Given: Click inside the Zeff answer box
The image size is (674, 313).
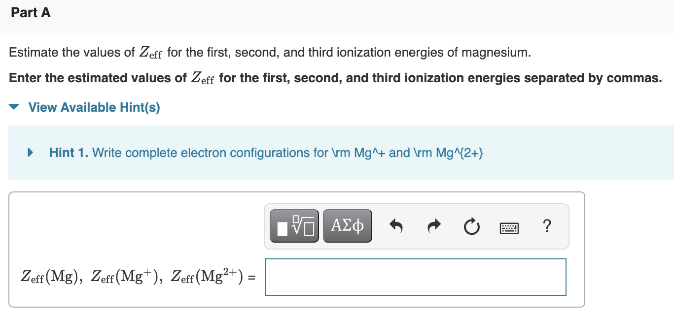Looking at the screenshot, I should coord(415,277).
